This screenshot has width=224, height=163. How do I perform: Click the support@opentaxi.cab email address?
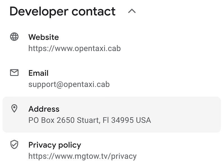coord(69,84)
